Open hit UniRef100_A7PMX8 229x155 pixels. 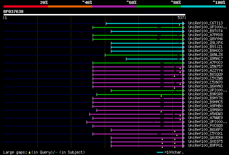click(x=205, y=35)
